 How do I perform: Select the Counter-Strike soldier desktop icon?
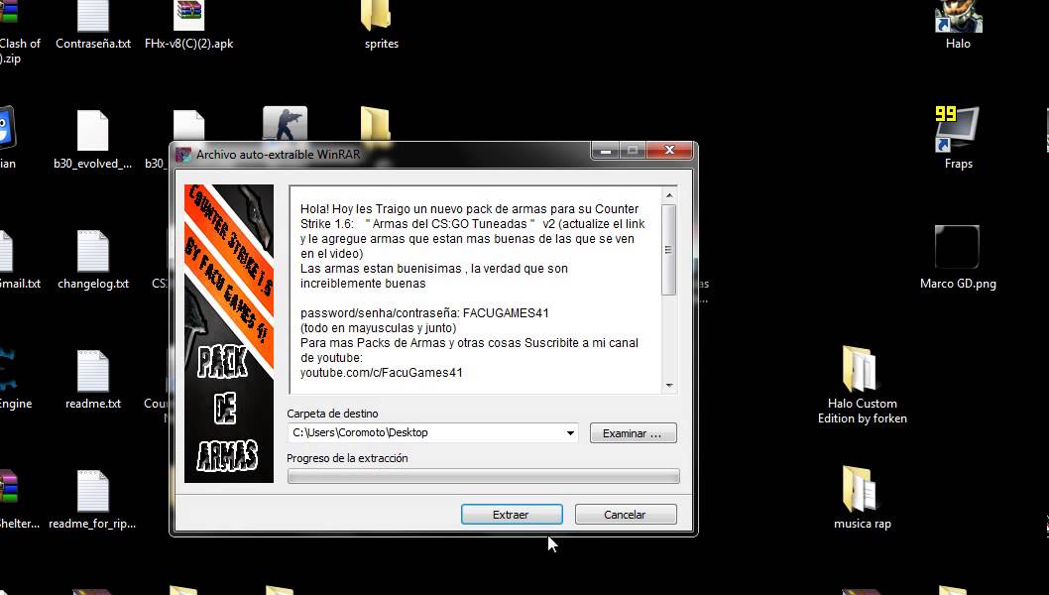coord(285,124)
